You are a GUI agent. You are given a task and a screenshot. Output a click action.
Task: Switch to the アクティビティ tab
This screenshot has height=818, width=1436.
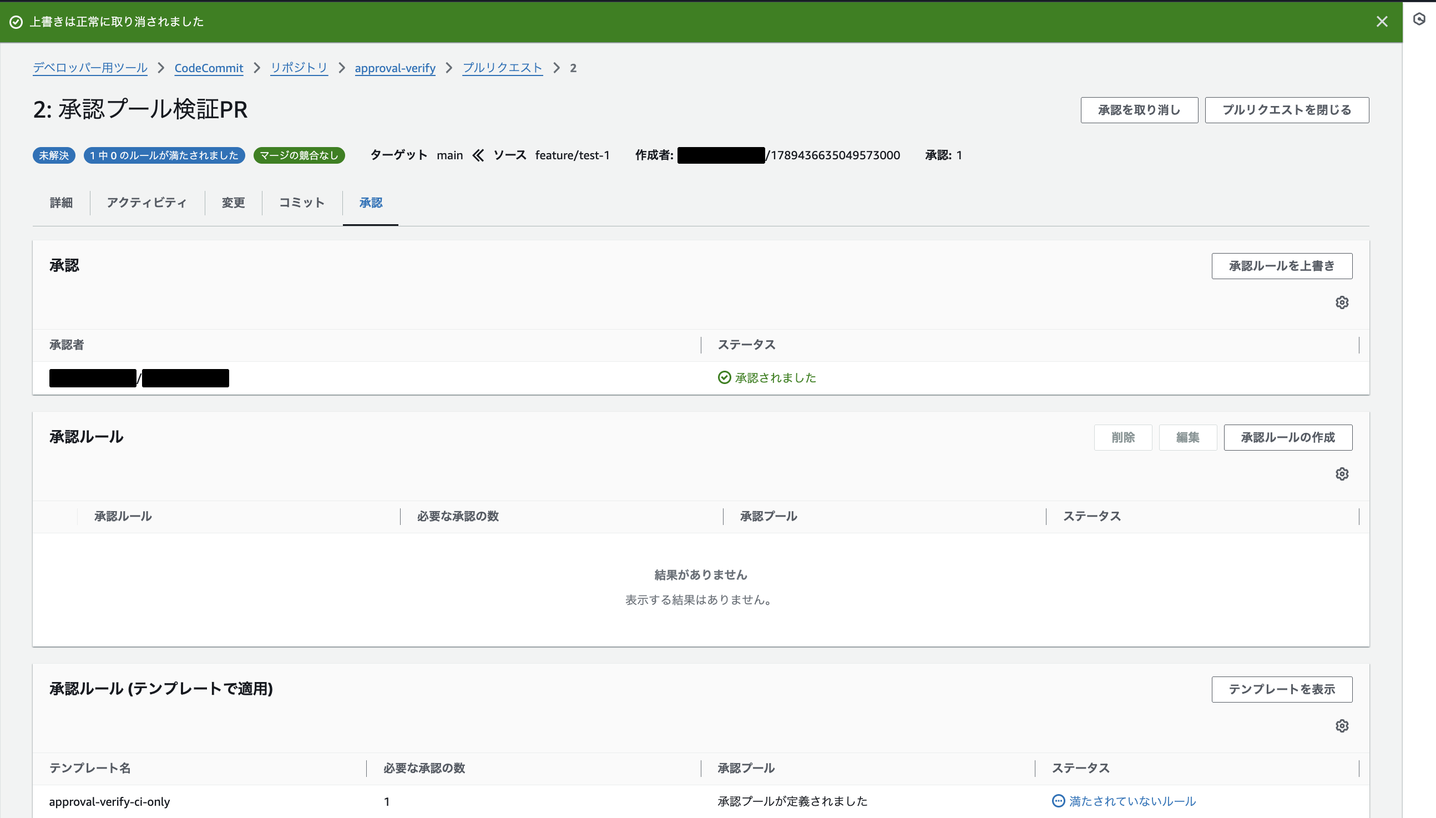click(x=146, y=202)
